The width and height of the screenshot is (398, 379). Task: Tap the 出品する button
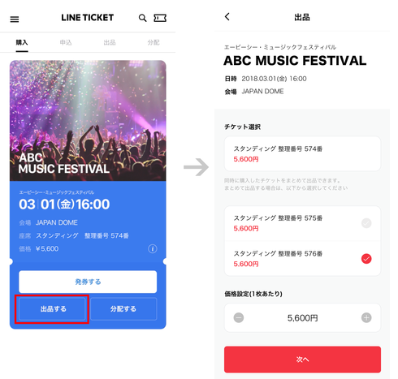click(52, 308)
